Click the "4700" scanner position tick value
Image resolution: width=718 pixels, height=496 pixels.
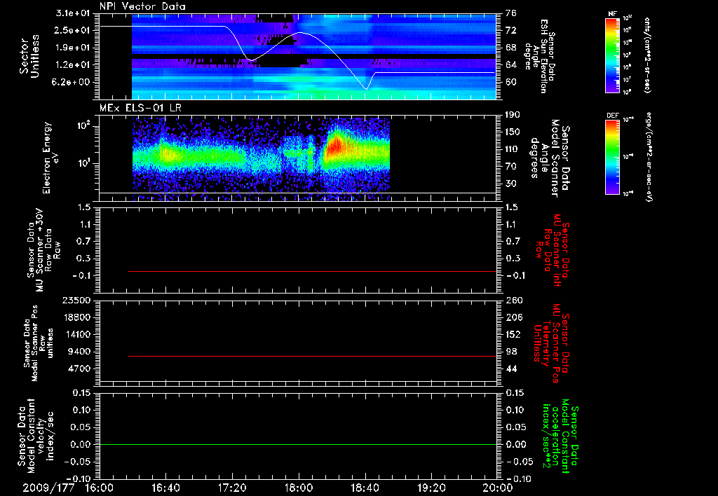79,368
